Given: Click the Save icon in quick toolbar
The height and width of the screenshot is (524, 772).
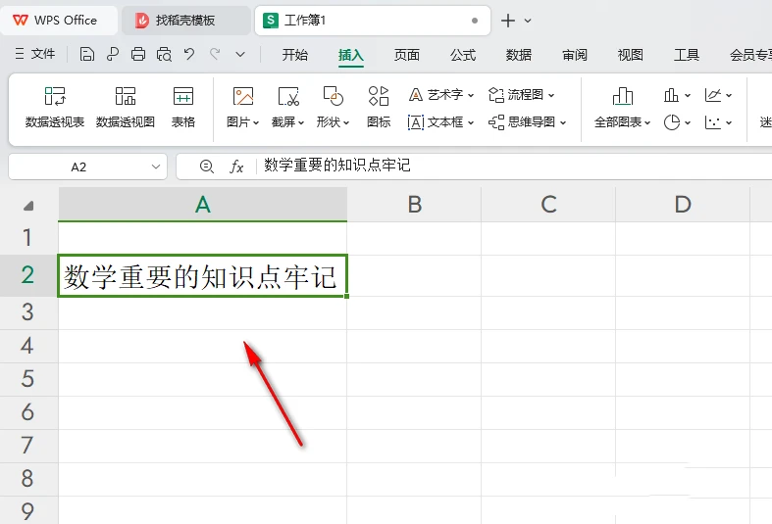Looking at the screenshot, I should (x=86, y=54).
